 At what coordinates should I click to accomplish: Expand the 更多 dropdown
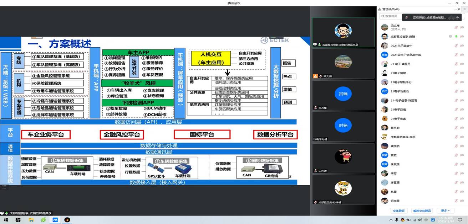[446, 210]
